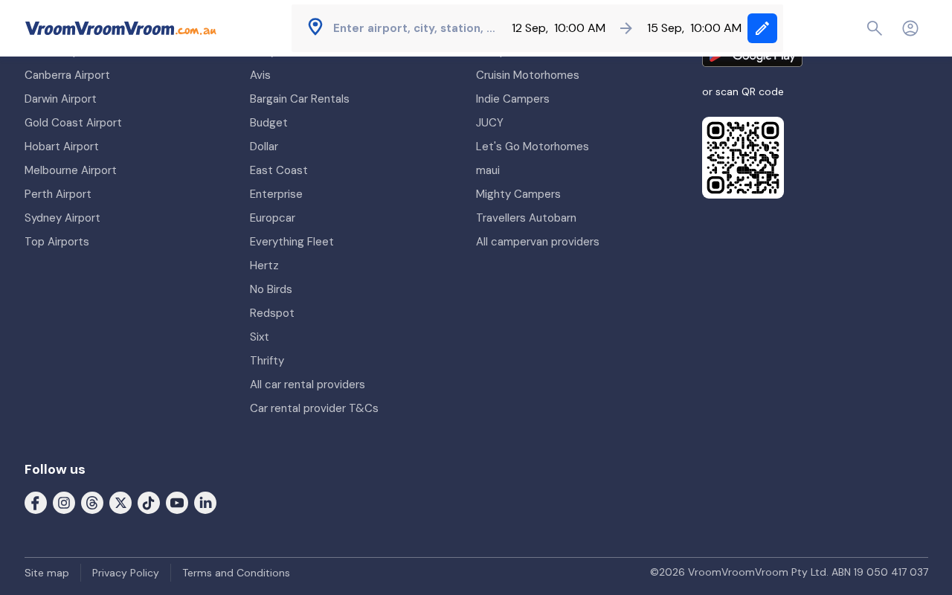
Task: Open the Site map footer link
Action: pyautogui.click(x=47, y=573)
